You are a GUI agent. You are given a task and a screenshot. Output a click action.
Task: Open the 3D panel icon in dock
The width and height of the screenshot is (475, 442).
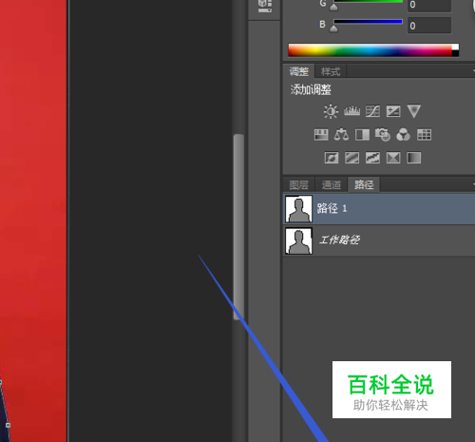[x=265, y=6]
